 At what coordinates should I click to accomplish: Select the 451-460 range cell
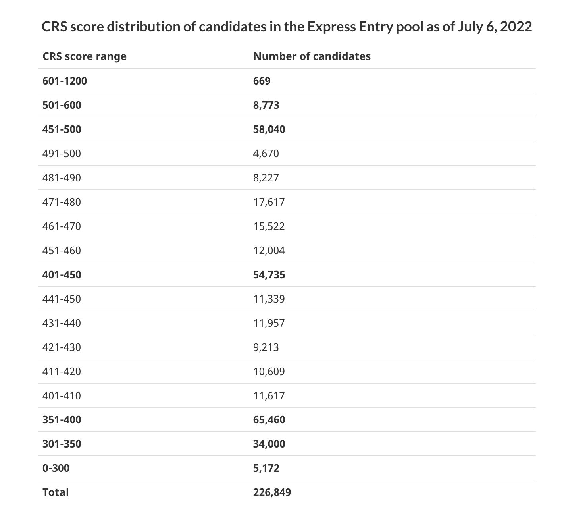[62, 251]
